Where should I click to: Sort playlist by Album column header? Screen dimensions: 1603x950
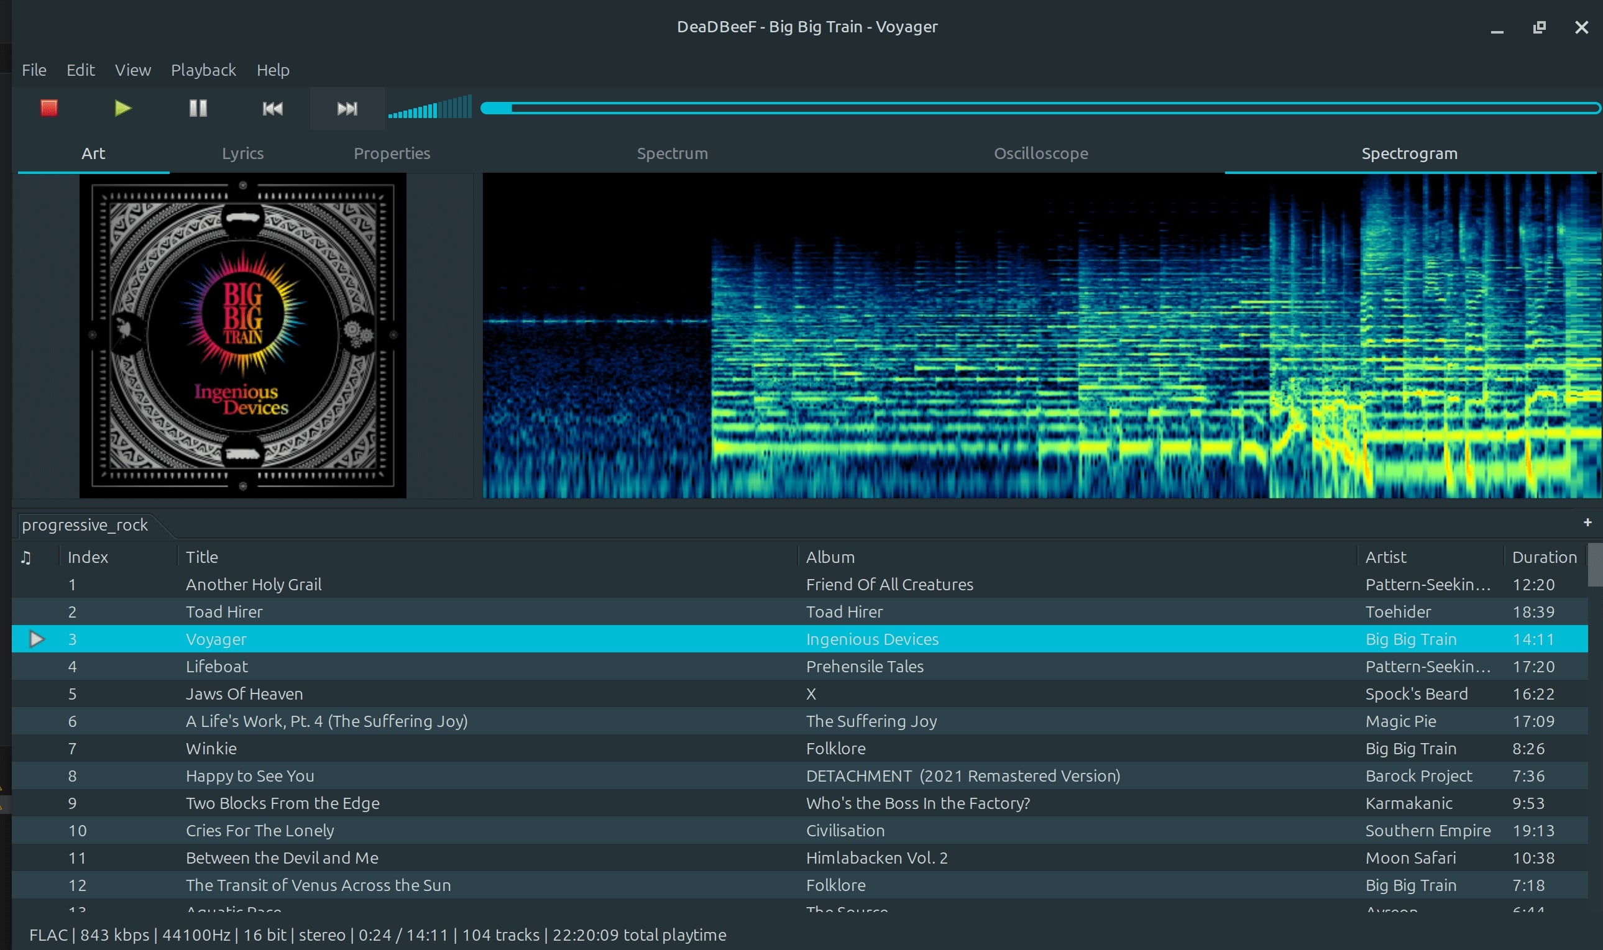(830, 557)
